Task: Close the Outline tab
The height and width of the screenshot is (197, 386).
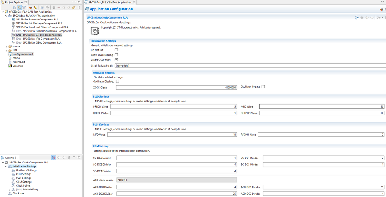Action: click(16, 158)
